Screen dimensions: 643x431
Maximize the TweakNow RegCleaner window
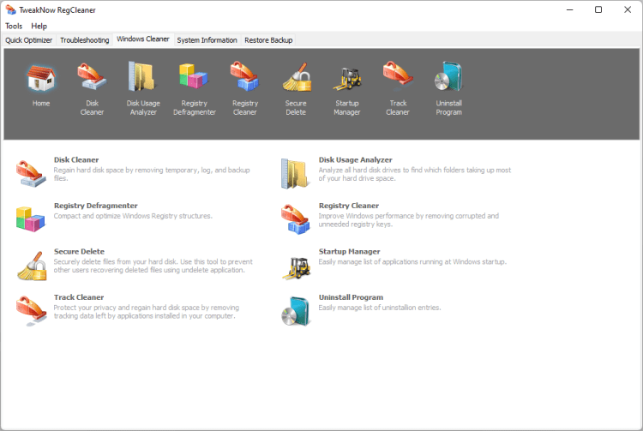coord(598,9)
